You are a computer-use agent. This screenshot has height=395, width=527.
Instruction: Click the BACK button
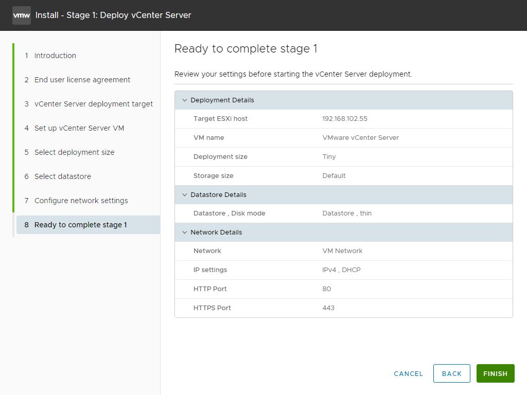click(x=452, y=373)
